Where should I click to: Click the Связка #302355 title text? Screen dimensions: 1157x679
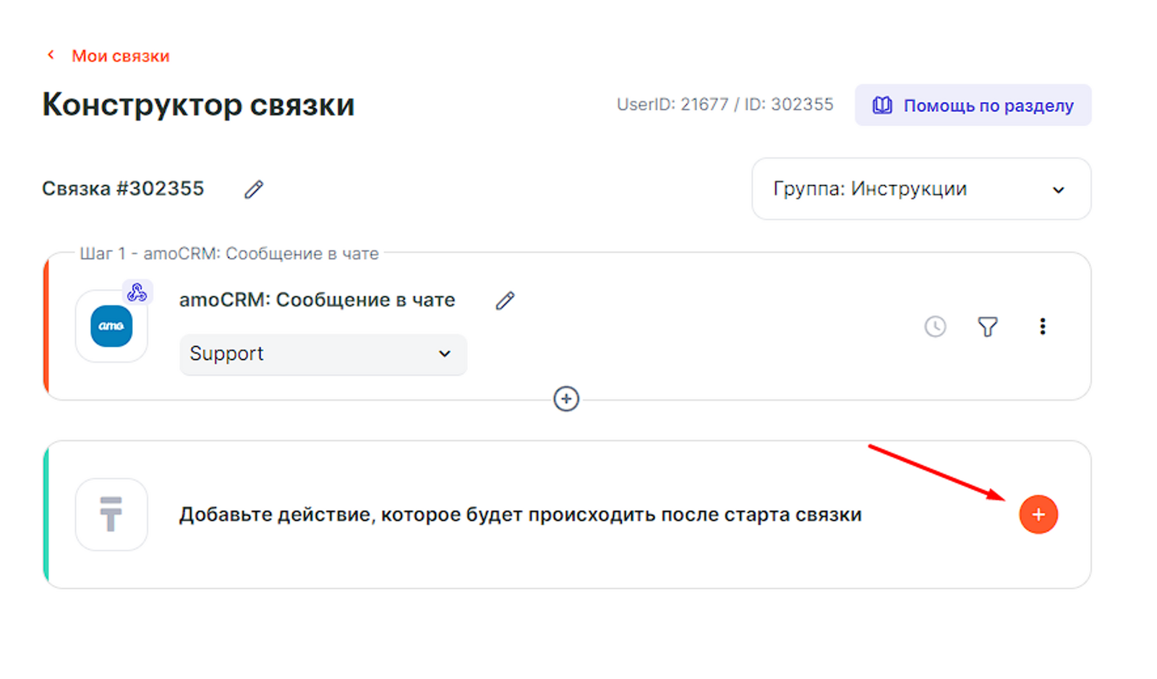[x=123, y=189]
